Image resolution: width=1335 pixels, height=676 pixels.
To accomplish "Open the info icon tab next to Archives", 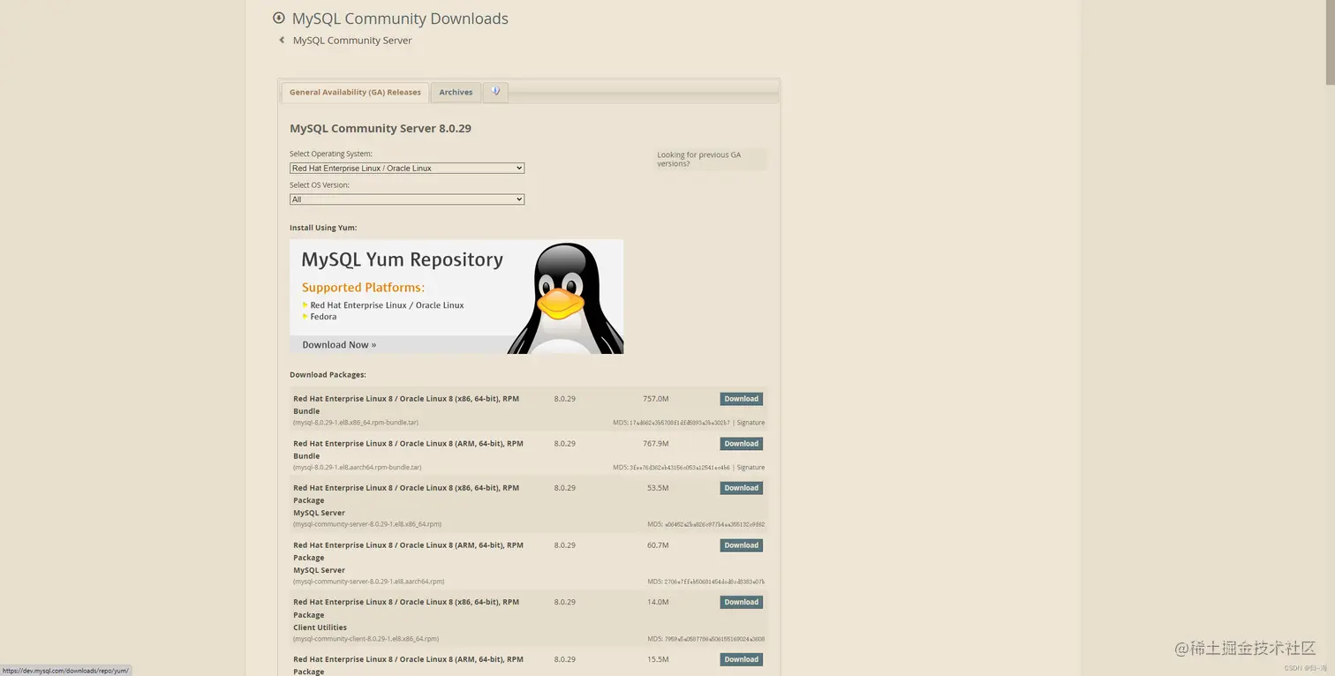I will (495, 92).
